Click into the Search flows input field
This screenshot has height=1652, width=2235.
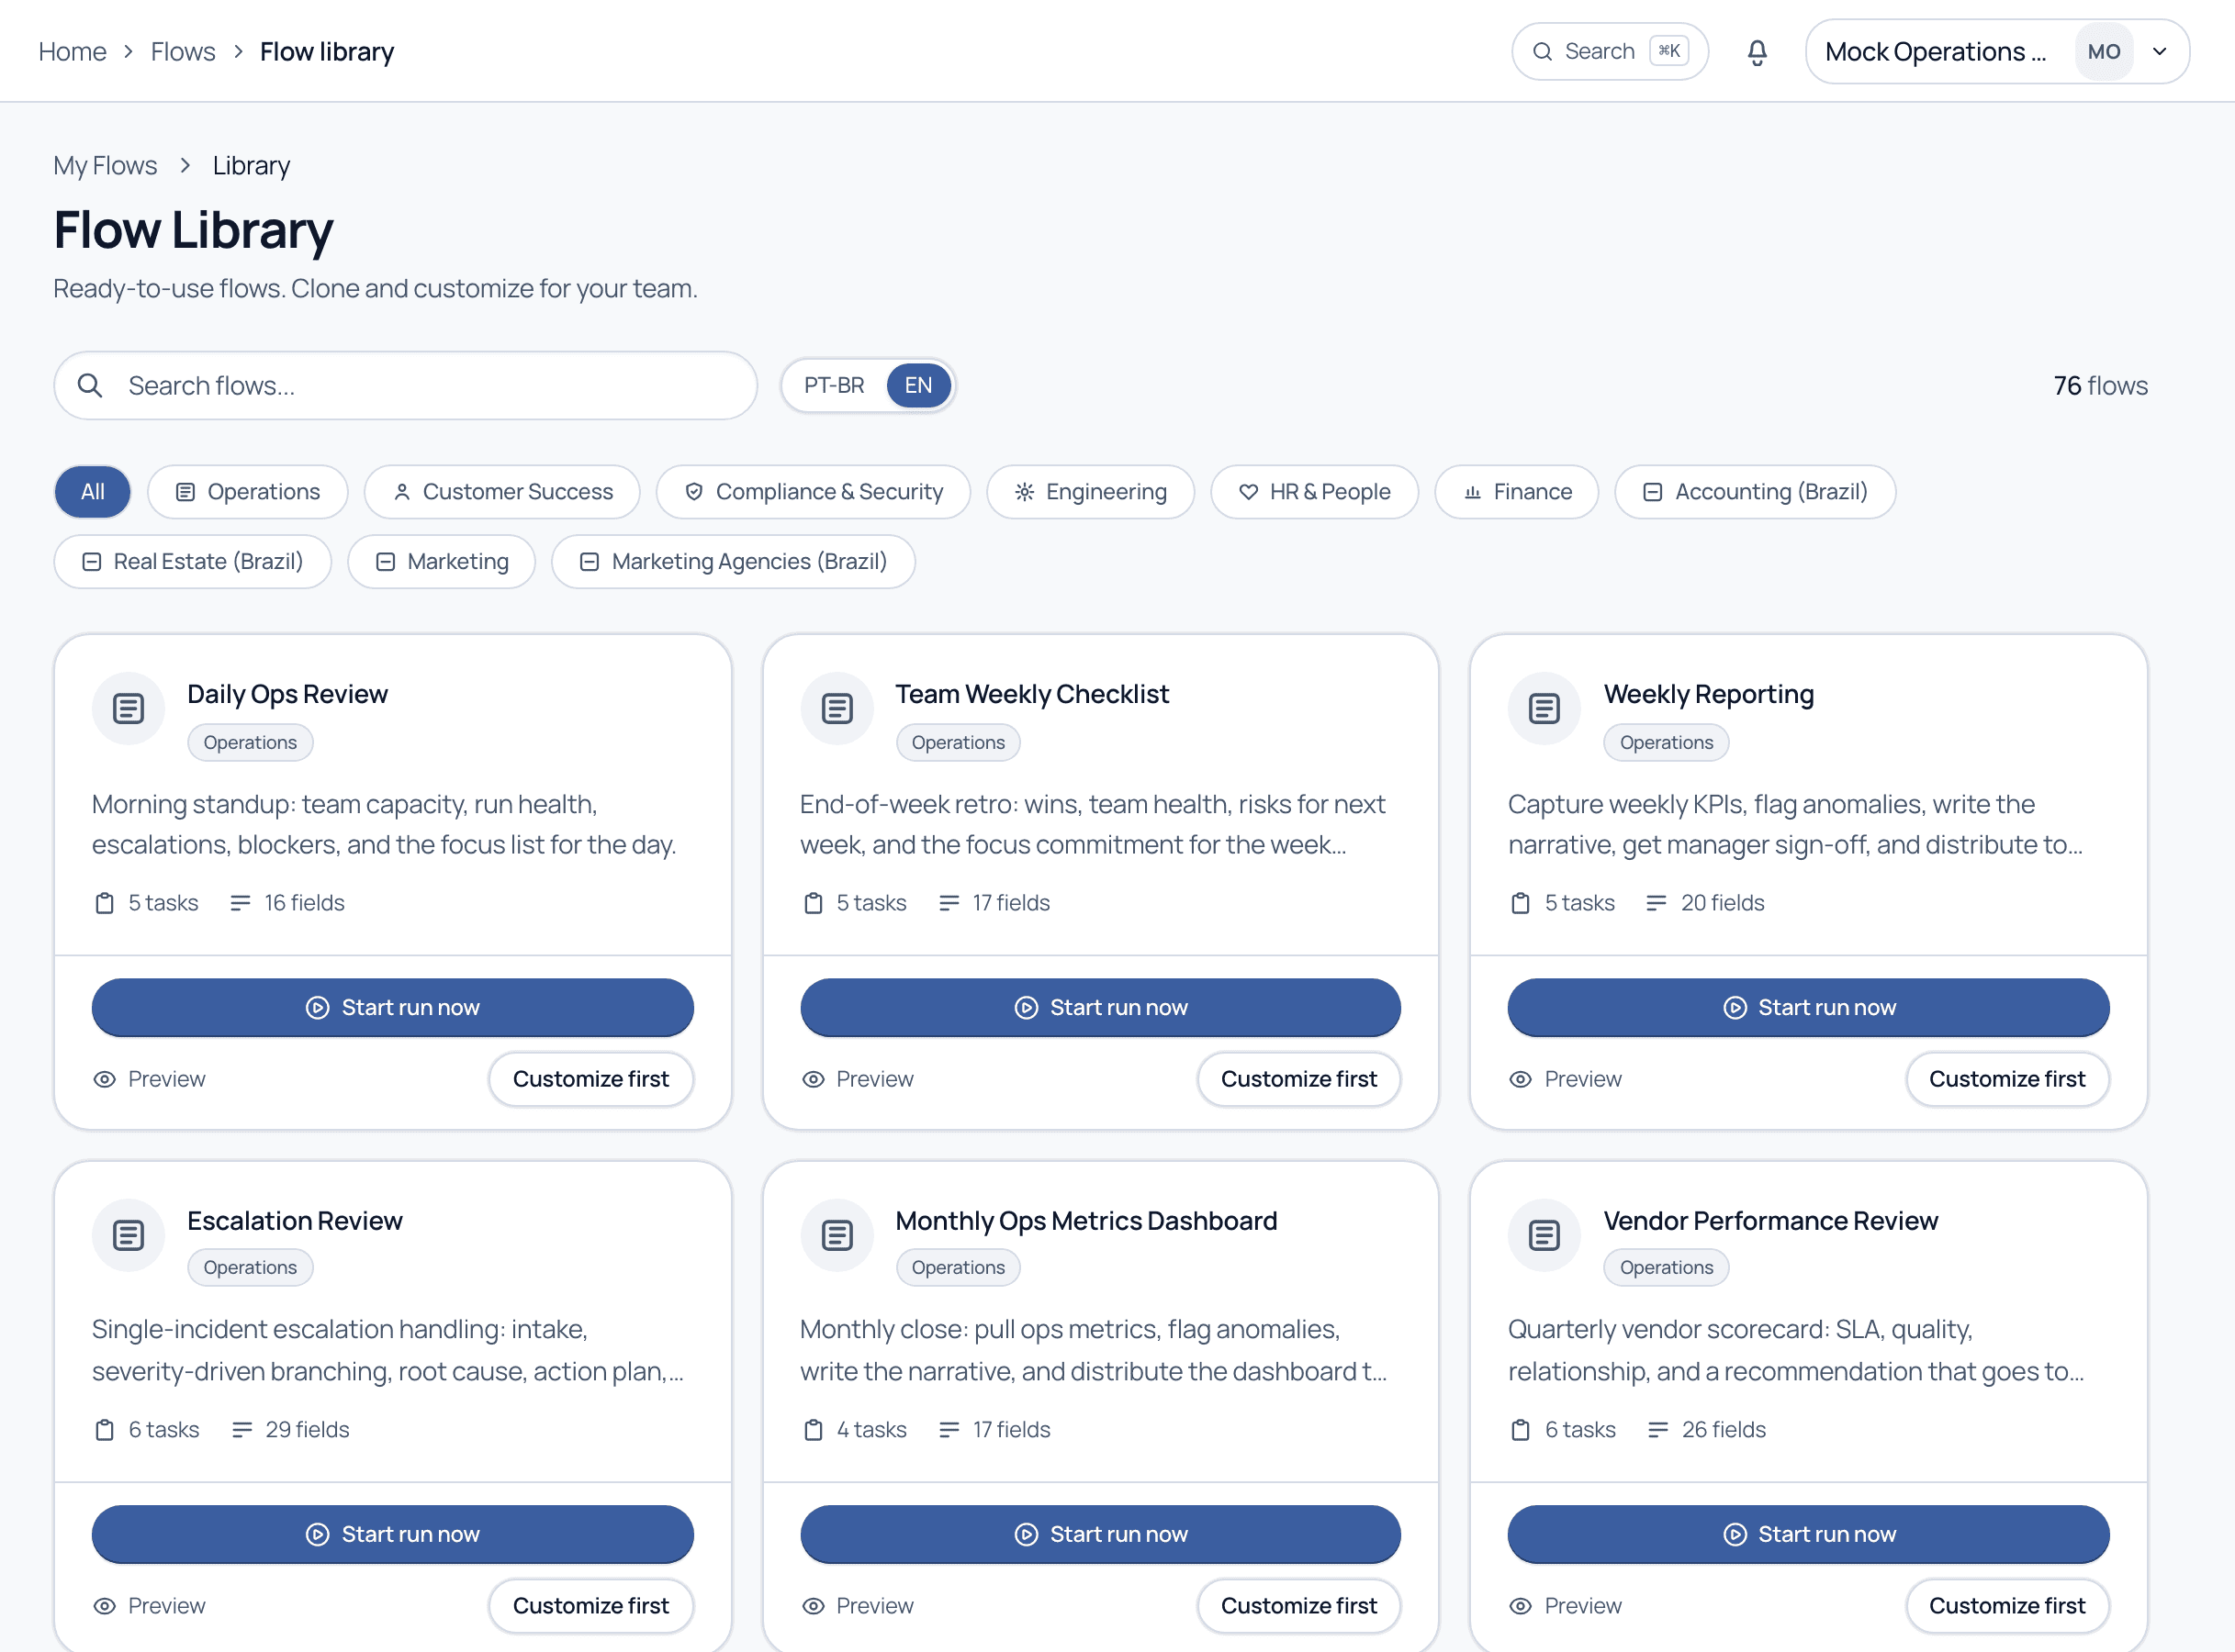[x=405, y=385]
